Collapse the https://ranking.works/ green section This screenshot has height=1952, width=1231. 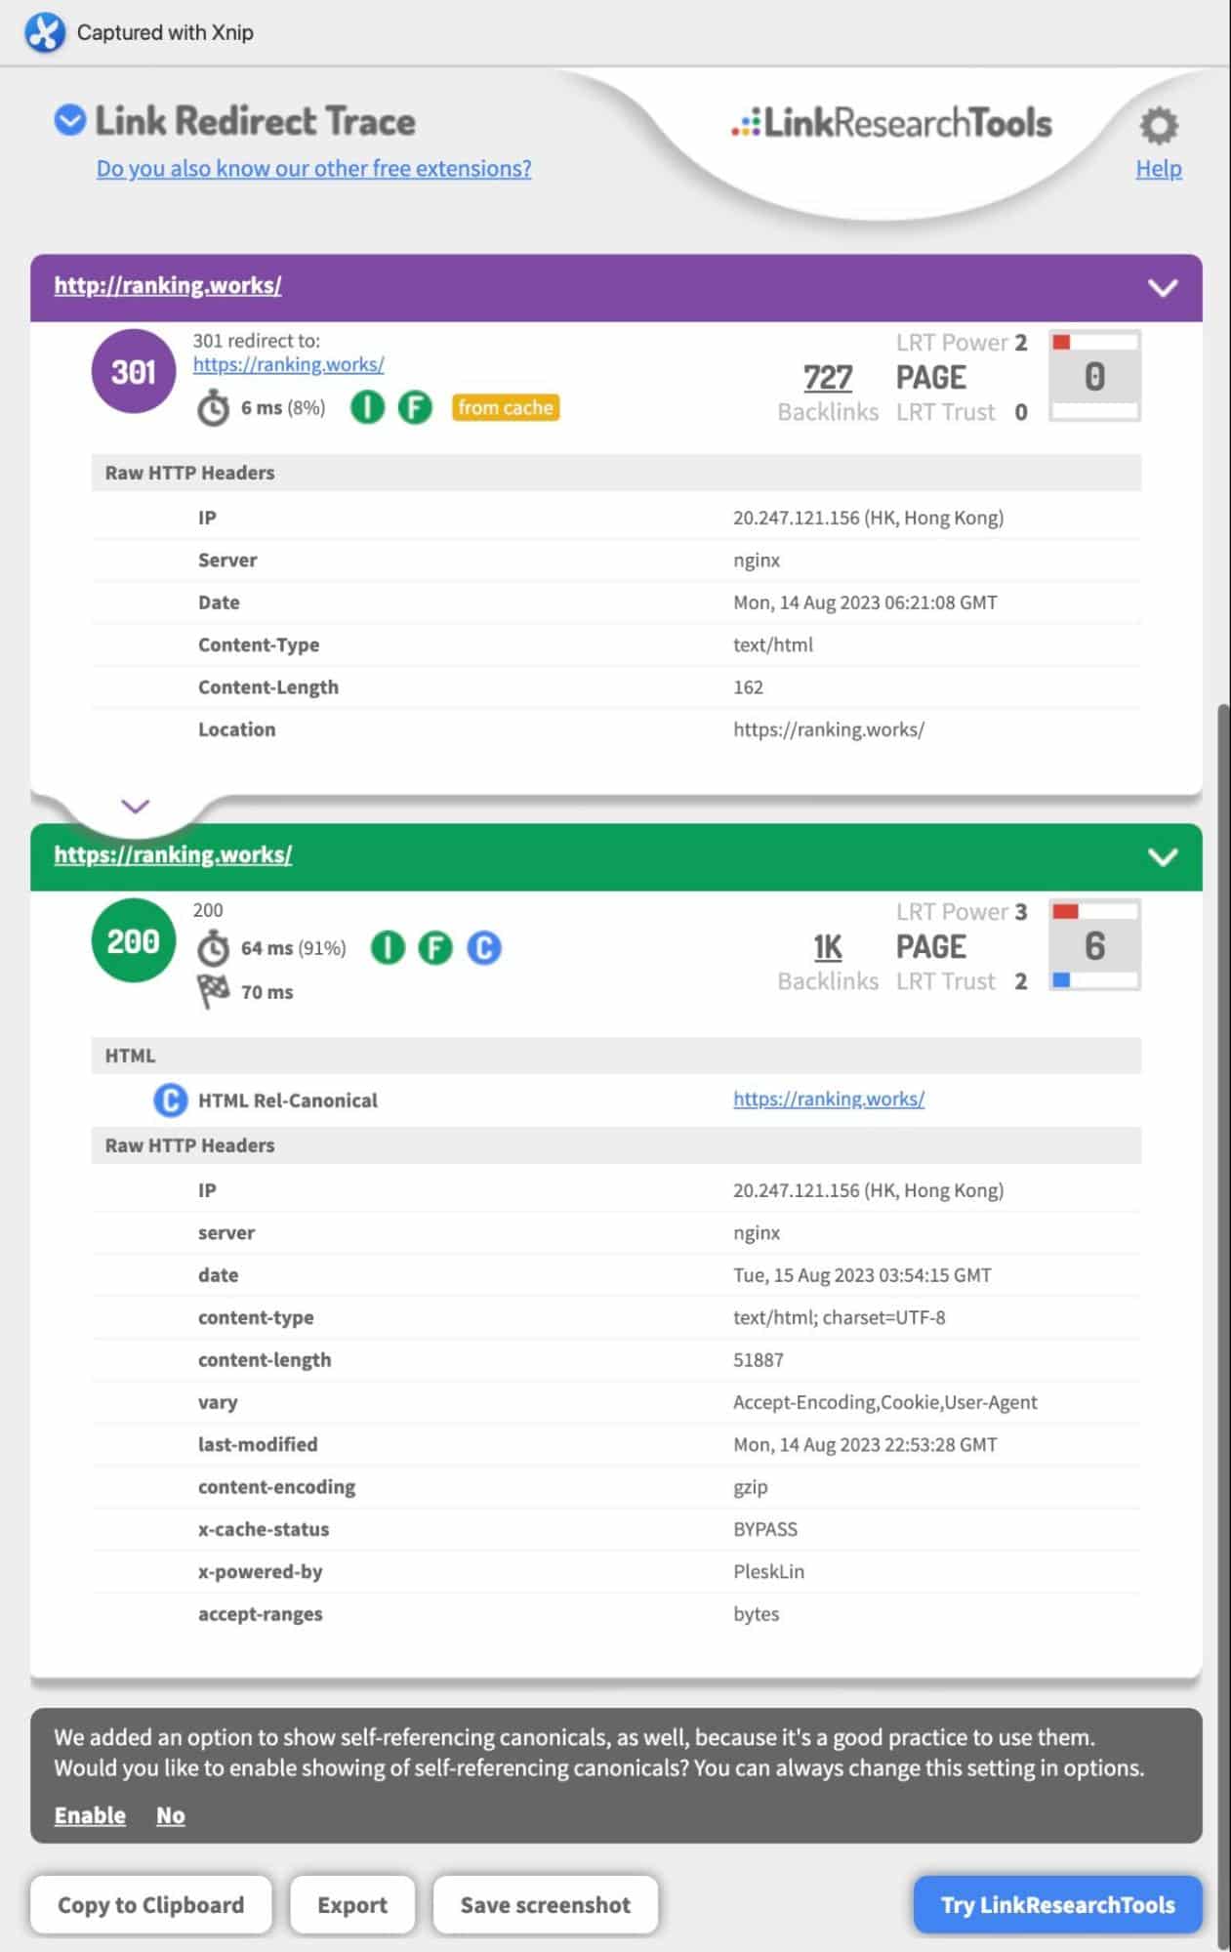click(1162, 857)
